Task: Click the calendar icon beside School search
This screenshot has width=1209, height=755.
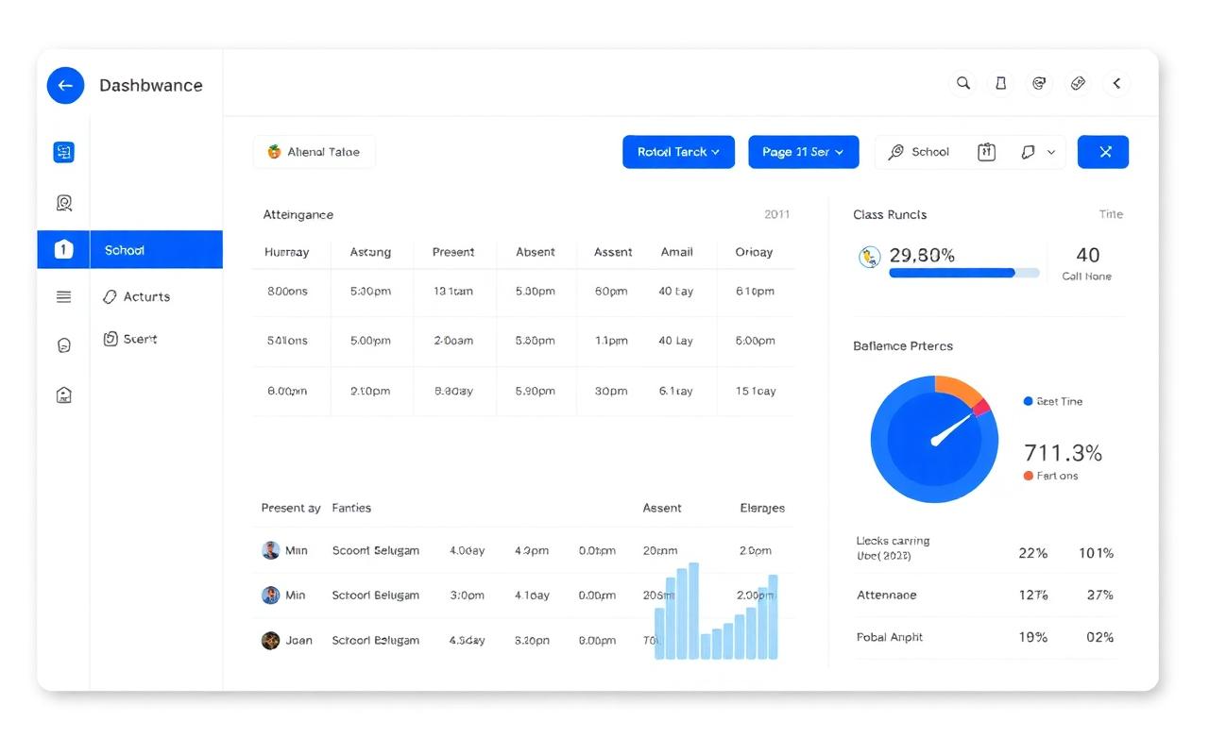Action: [x=986, y=151]
